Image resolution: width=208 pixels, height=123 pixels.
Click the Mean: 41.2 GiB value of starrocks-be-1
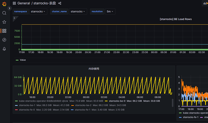point(61,105)
